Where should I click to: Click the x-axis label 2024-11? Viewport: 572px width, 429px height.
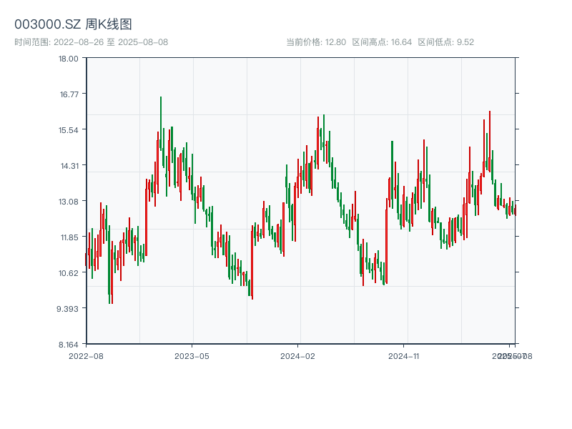tap(403, 356)
